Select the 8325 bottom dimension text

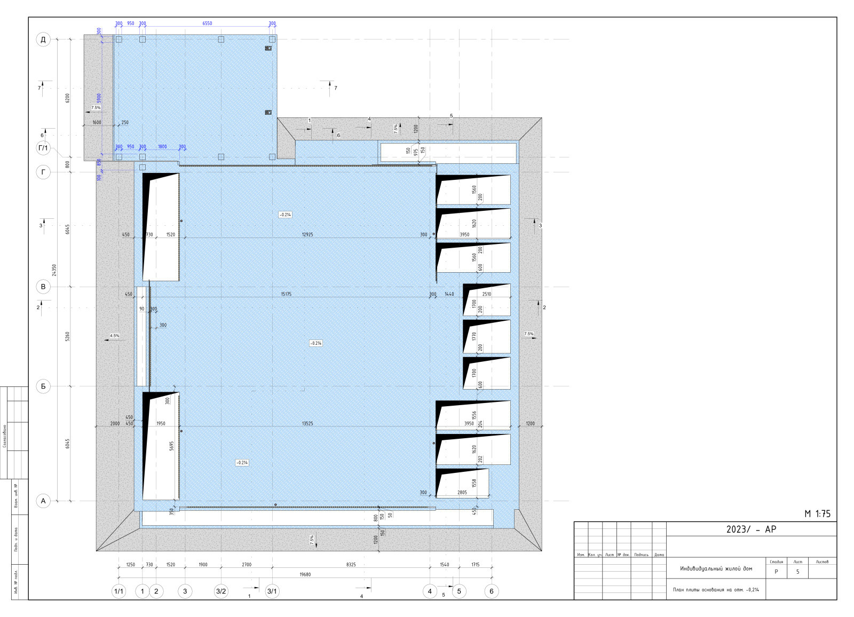tap(351, 564)
